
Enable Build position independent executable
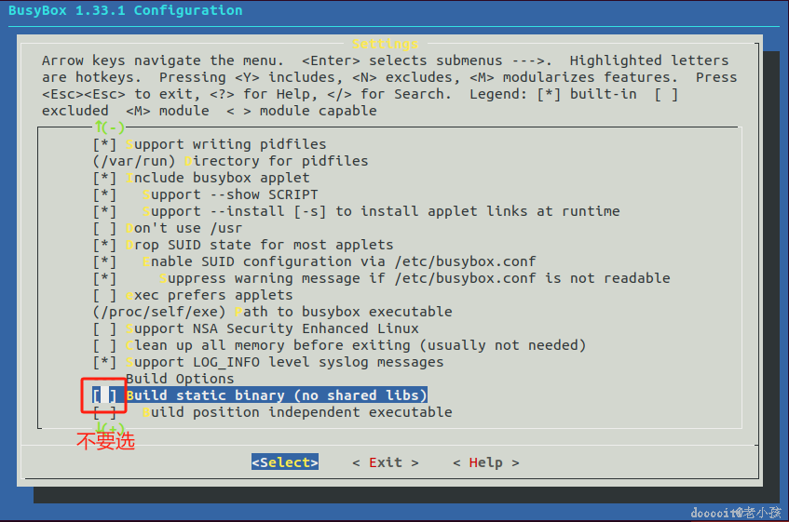point(272,412)
